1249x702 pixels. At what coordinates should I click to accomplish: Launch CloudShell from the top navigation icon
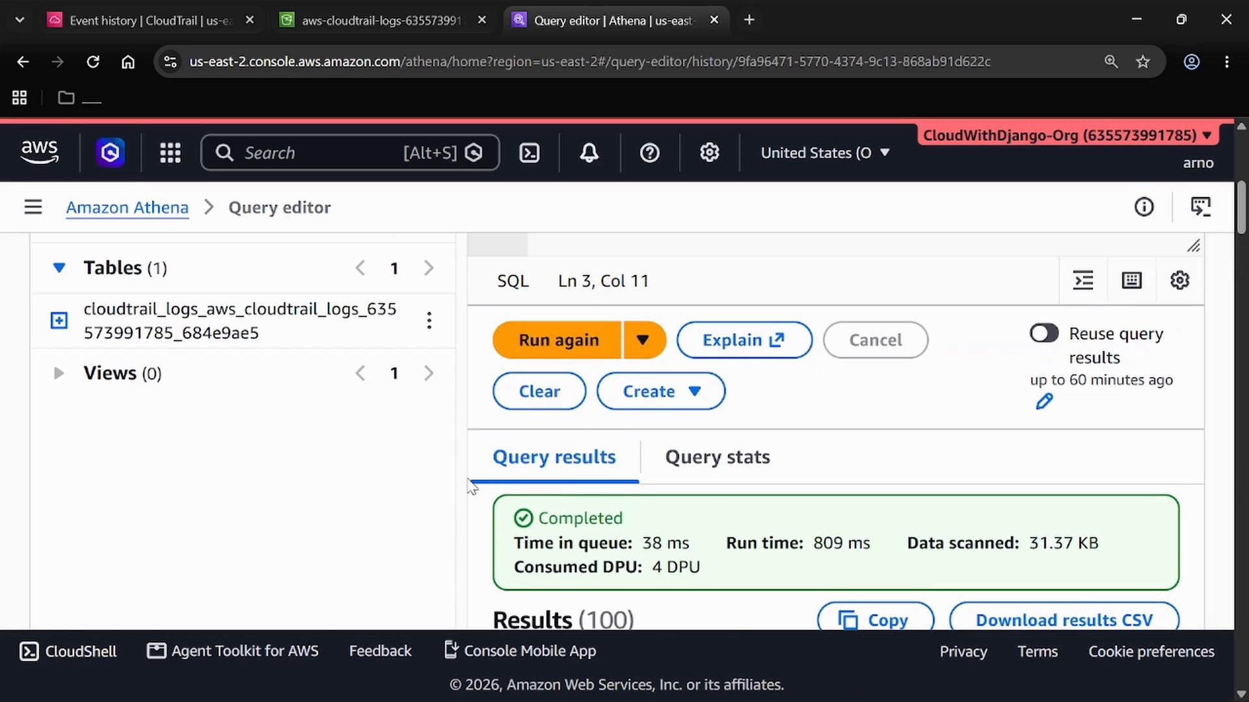tap(530, 153)
